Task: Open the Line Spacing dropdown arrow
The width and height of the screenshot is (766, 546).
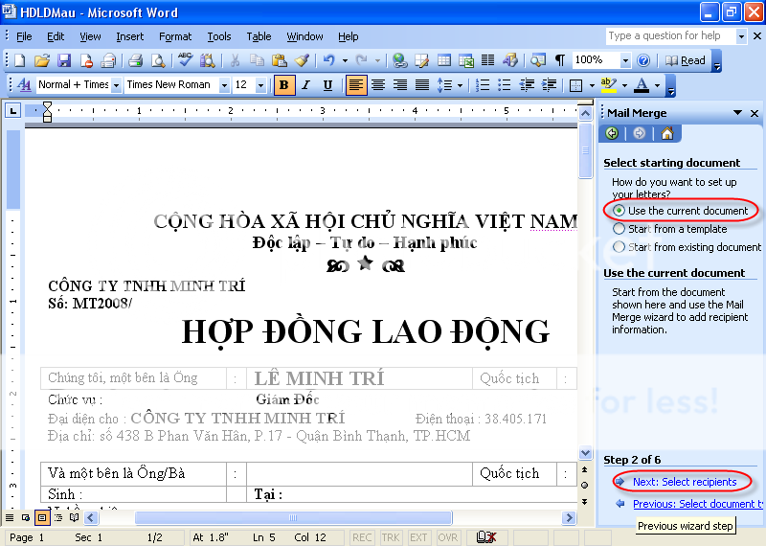Action: click(460, 85)
